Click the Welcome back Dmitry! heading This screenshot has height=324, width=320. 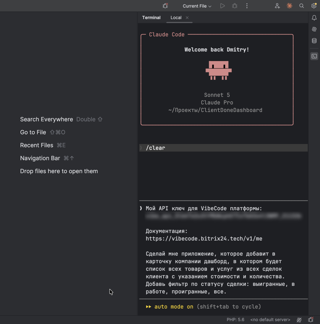(217, 50)
